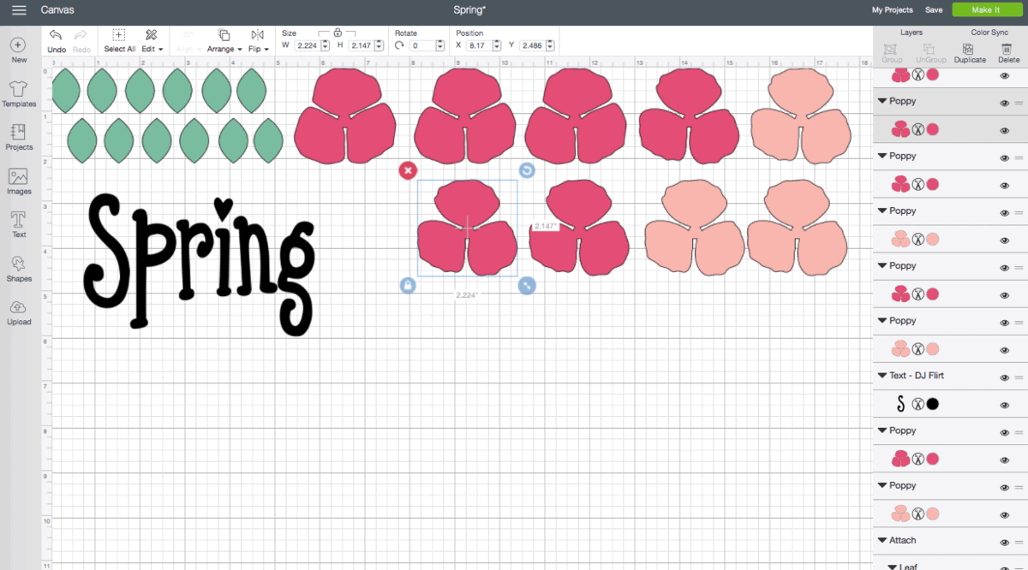This screenshot has width=1028, height=570.
Task: Click the Upload icon
Action: 19,307
